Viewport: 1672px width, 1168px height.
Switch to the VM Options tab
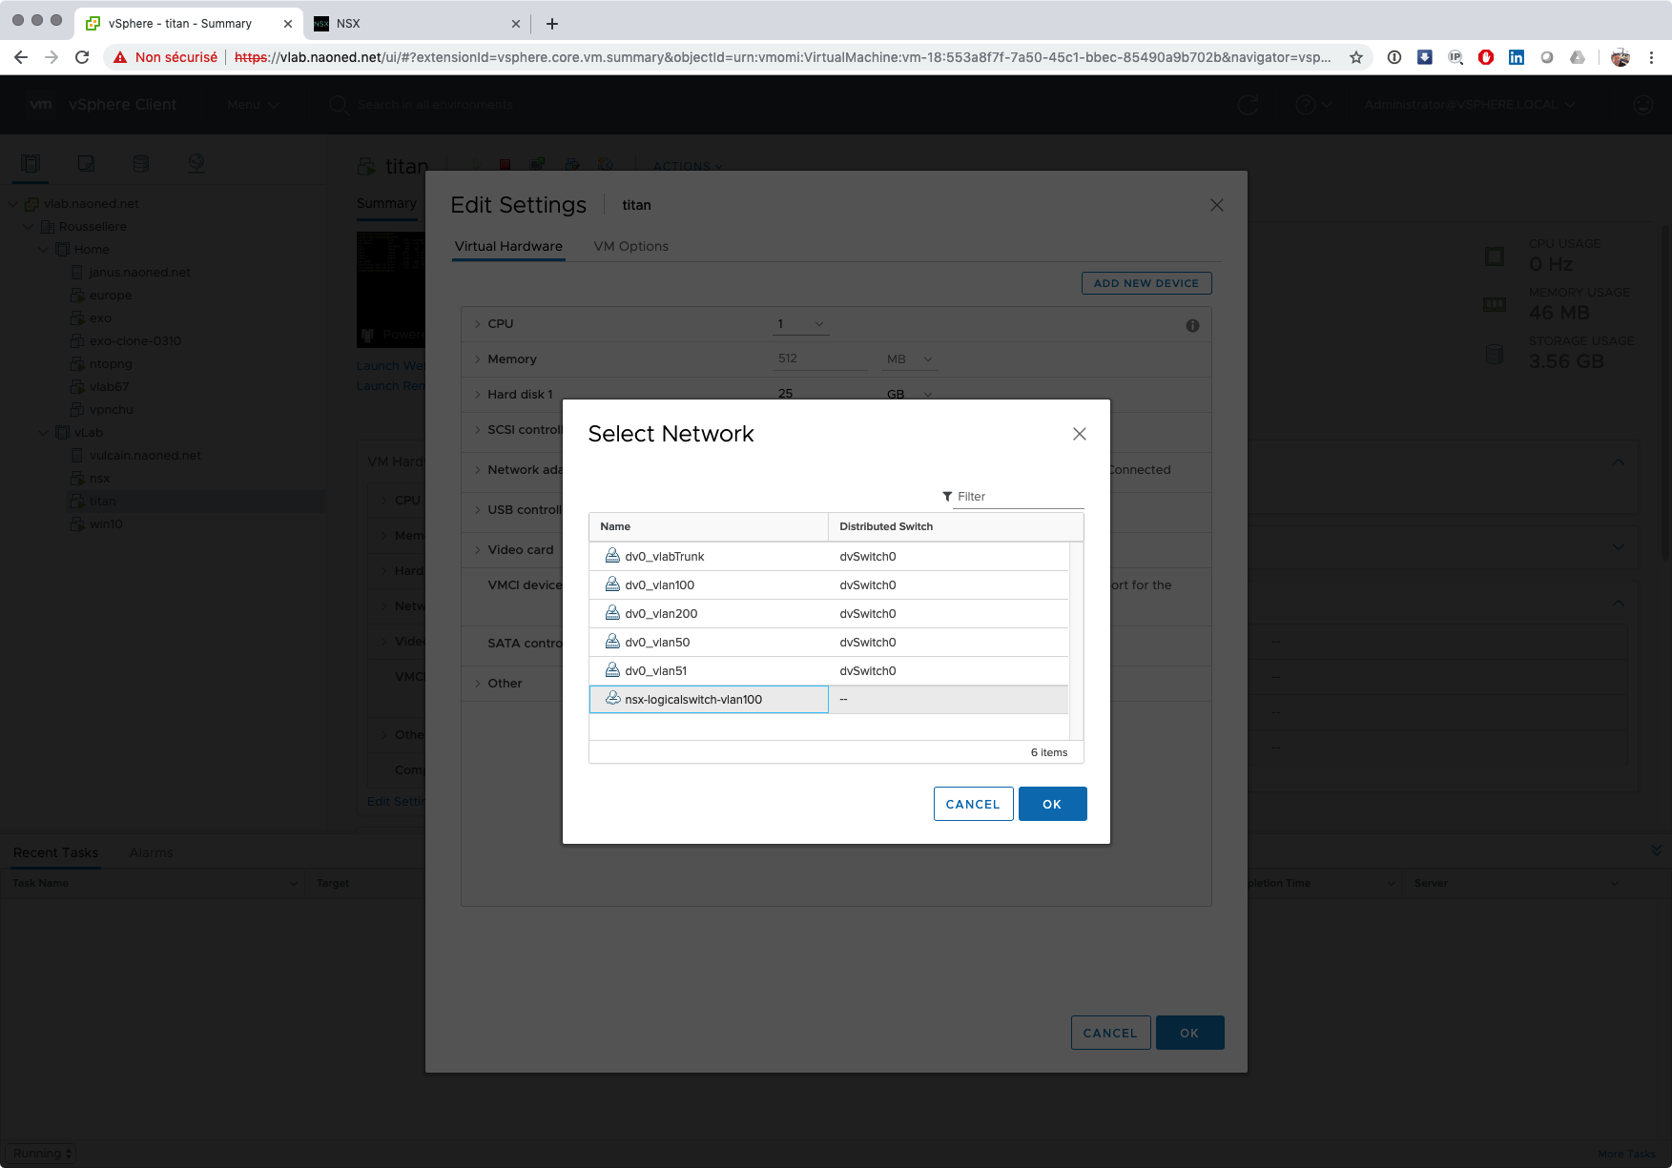pyautogui.click(x=630, y=246)
